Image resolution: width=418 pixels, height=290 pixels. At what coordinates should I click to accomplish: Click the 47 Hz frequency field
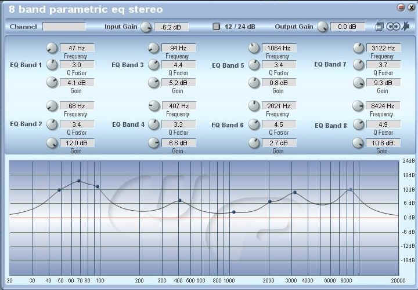(77, 48)
